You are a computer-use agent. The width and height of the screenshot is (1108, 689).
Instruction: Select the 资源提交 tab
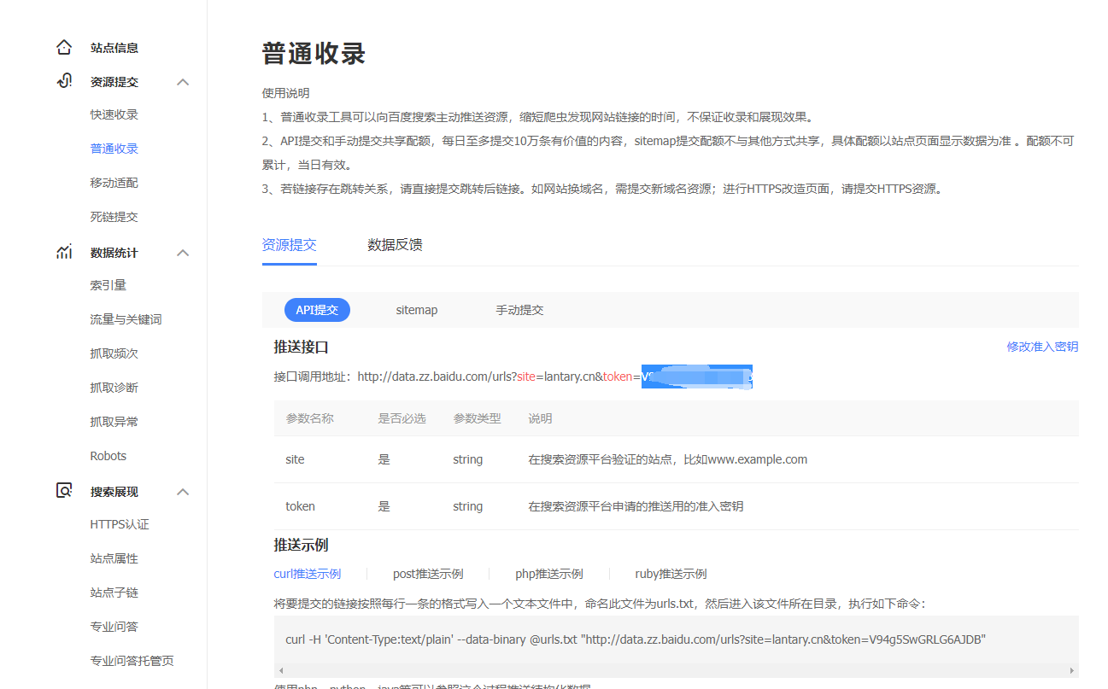click(290, 244)
